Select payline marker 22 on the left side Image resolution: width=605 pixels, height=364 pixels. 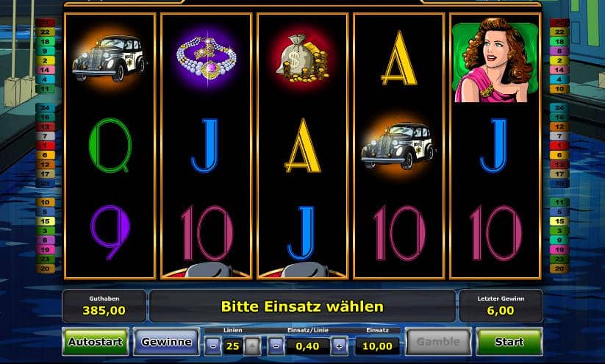coord(45,32)
